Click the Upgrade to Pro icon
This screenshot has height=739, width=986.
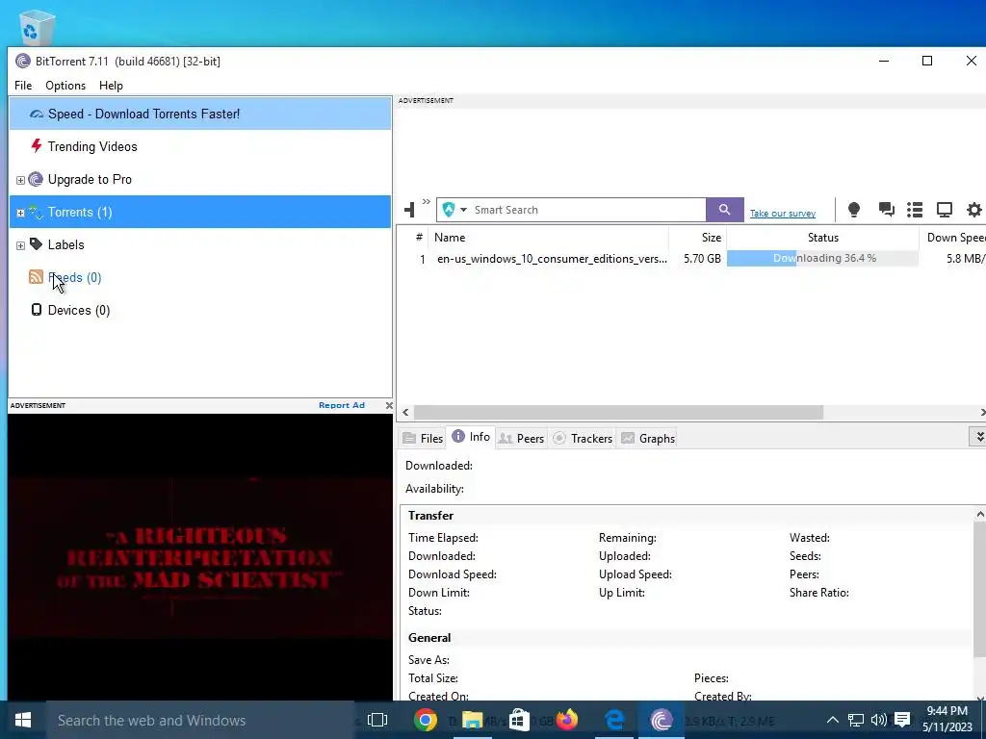36,180
